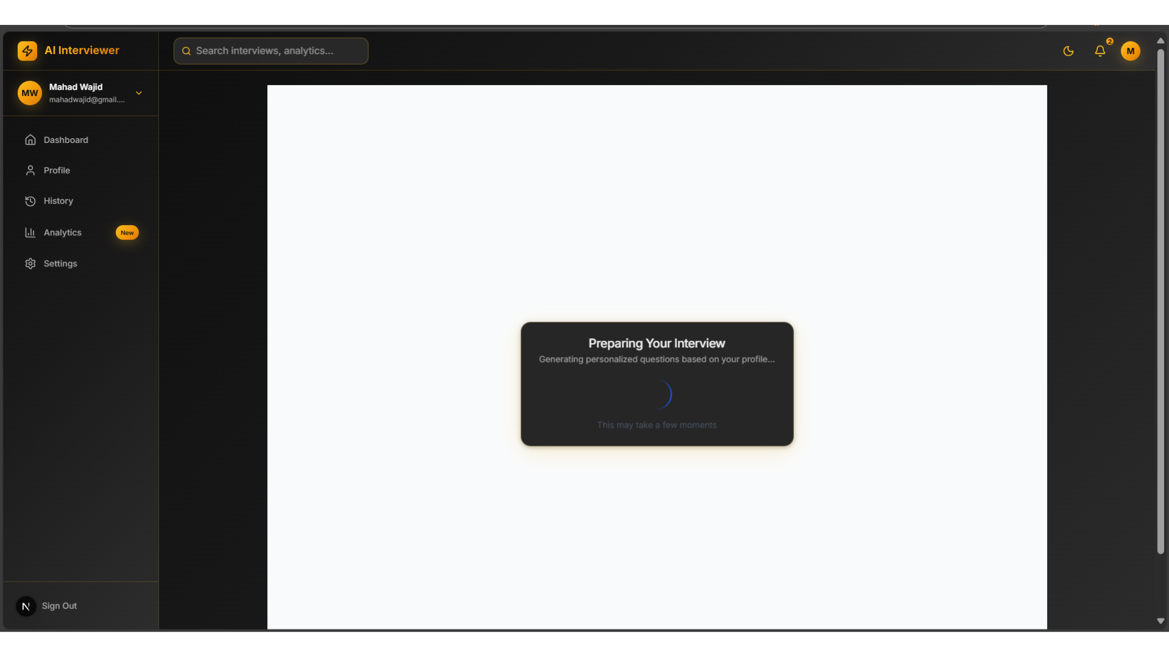Expand the Mahad Wajid account chevron
This screenshot has width=1169, height=657.
pyautogui.click(x=139, y=93)
